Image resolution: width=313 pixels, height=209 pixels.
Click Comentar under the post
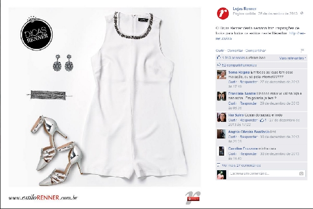(x=235, y=50)
